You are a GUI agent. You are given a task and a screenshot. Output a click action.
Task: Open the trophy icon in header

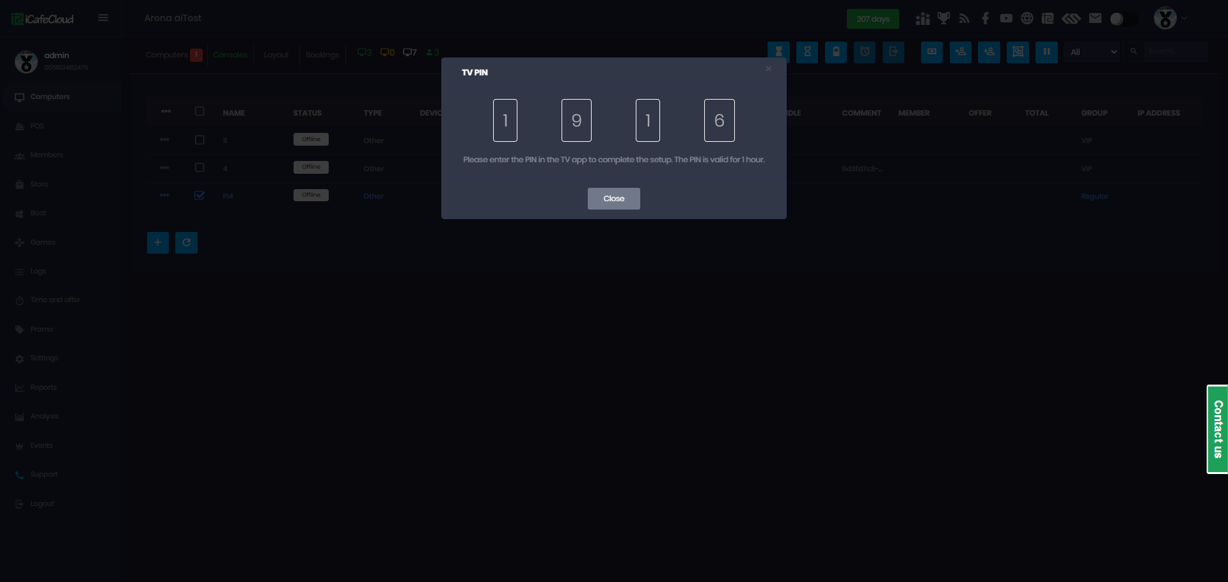pos(943,19)
